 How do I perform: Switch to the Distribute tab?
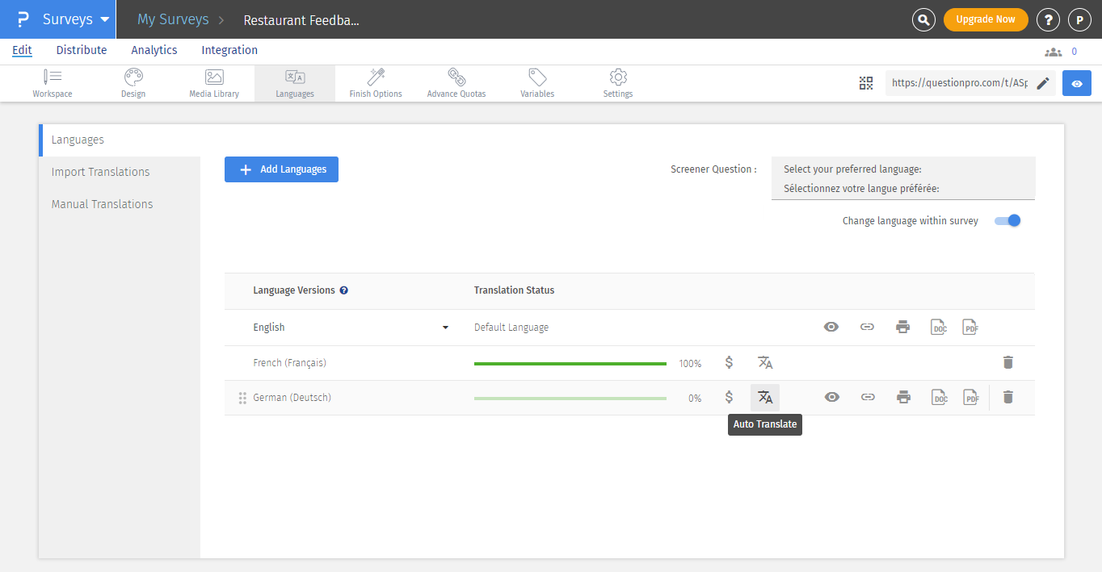pos(82,50)
